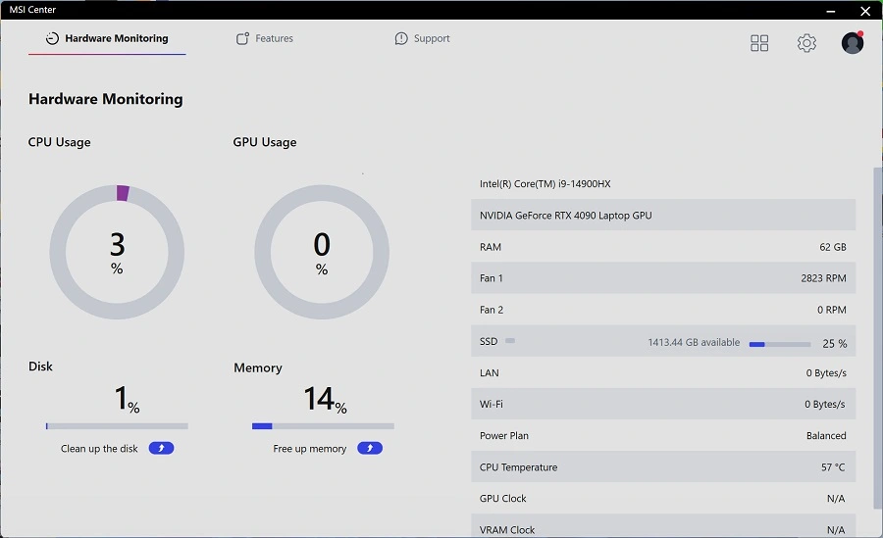Screen dimensions: 883x538
Task: Open the settings gear icon
Action: 806,43
